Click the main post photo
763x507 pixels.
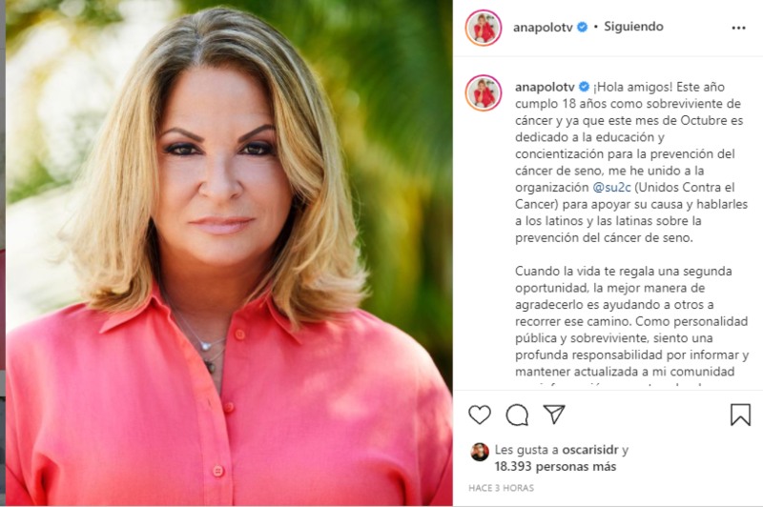[x=229, y=253]
